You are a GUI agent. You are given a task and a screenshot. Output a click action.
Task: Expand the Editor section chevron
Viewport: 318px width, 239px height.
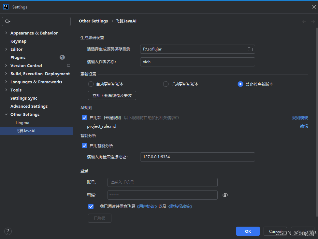(x=6, y=49)
